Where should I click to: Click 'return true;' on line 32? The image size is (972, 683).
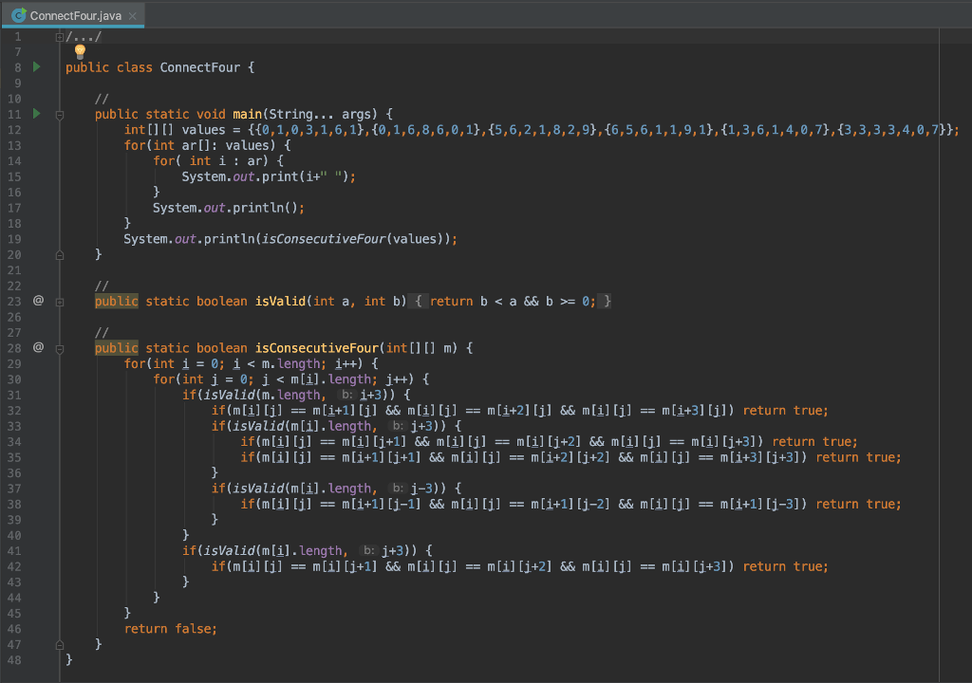[x=785, y=411]
